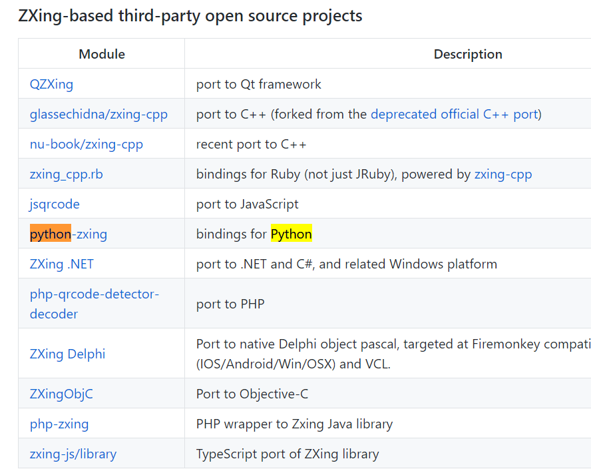Click the Description column header
The width and height of the screenshot is (591, 471).
[467, 54]
